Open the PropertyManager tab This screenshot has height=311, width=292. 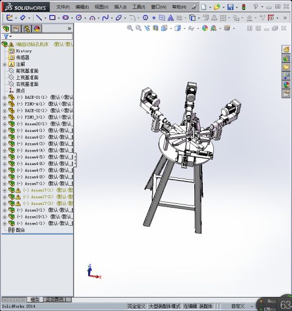point(16,29)
